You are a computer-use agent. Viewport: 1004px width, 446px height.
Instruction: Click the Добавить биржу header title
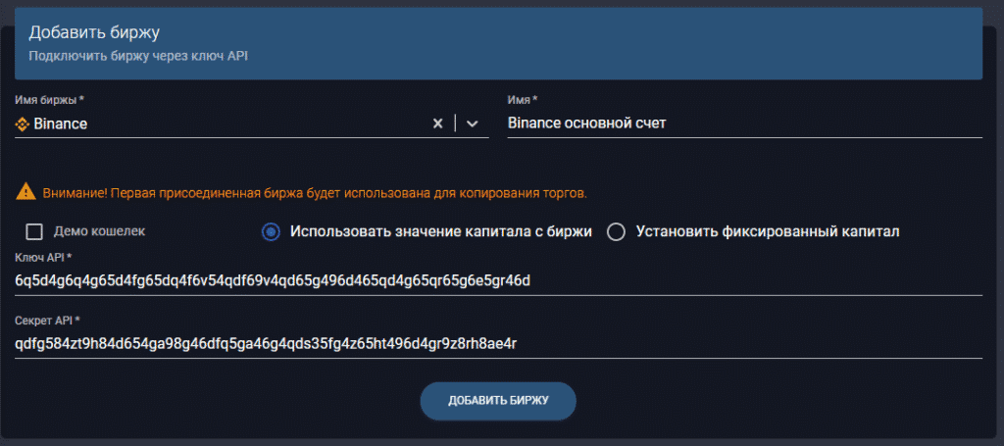pyautogui.click(x=94, y=32)
